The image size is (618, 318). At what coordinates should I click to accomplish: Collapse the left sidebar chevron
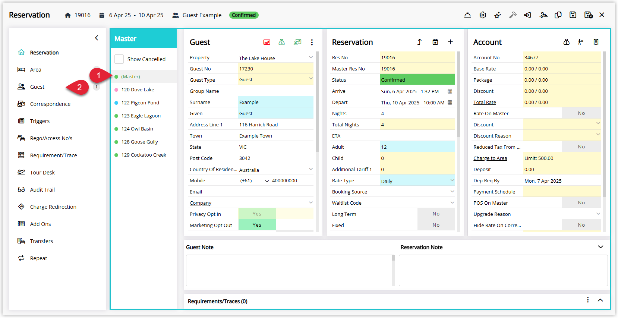point(97,38)
